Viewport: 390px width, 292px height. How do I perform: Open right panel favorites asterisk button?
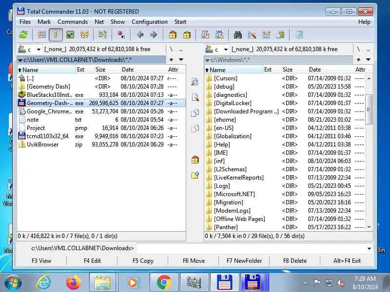click(358, 59)
